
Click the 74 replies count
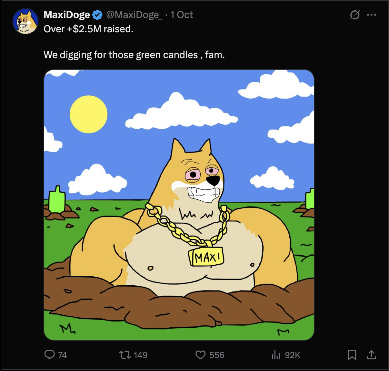pyautogui.click(x=63, y=355)
